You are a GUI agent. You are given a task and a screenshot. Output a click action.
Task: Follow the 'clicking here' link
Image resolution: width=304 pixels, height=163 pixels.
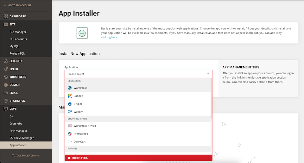tap(109, 37)
